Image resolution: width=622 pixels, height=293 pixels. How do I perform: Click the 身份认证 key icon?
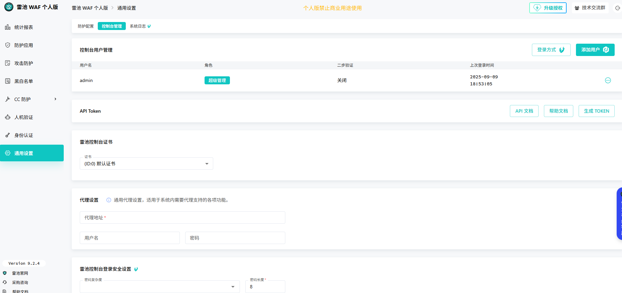click(8, 135)
